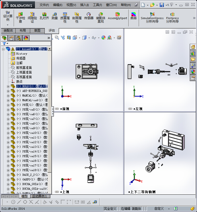This screenshot has width=197, height=212.
Task: Show the FeatureManager design tree tab
Action: point(4,38)
